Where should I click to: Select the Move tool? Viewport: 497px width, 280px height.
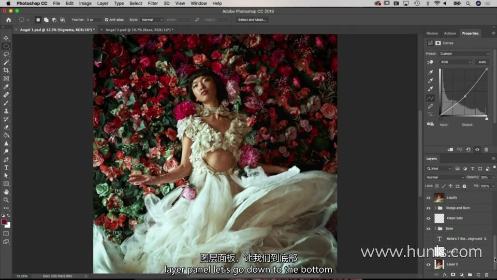[6, 38]
